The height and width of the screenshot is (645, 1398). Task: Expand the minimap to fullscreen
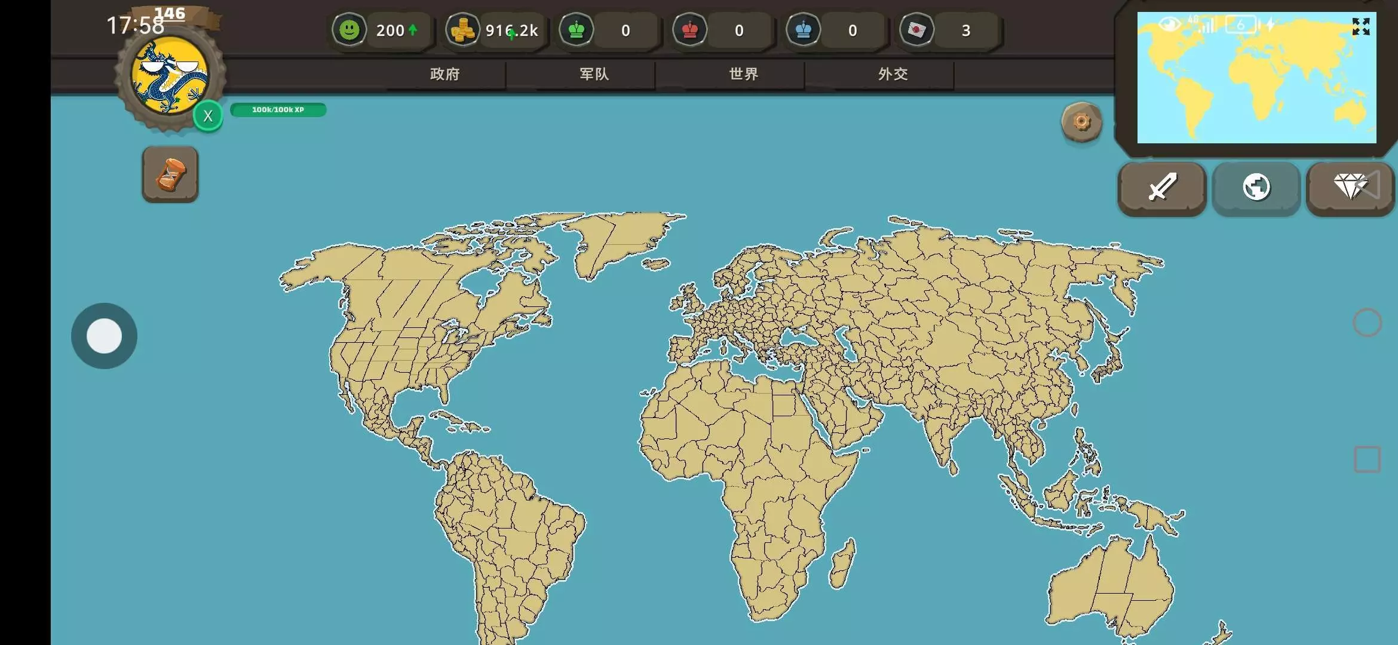pyautogui.click(x=1360, y=26)
